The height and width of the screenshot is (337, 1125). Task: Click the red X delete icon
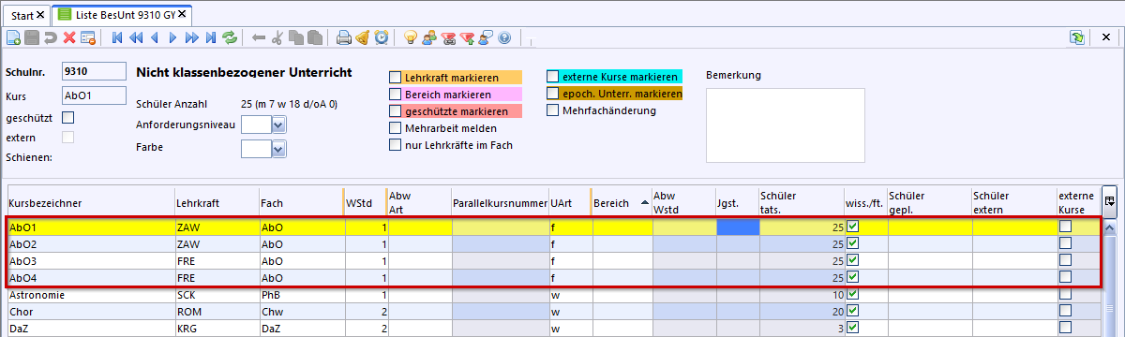[69, 38]
